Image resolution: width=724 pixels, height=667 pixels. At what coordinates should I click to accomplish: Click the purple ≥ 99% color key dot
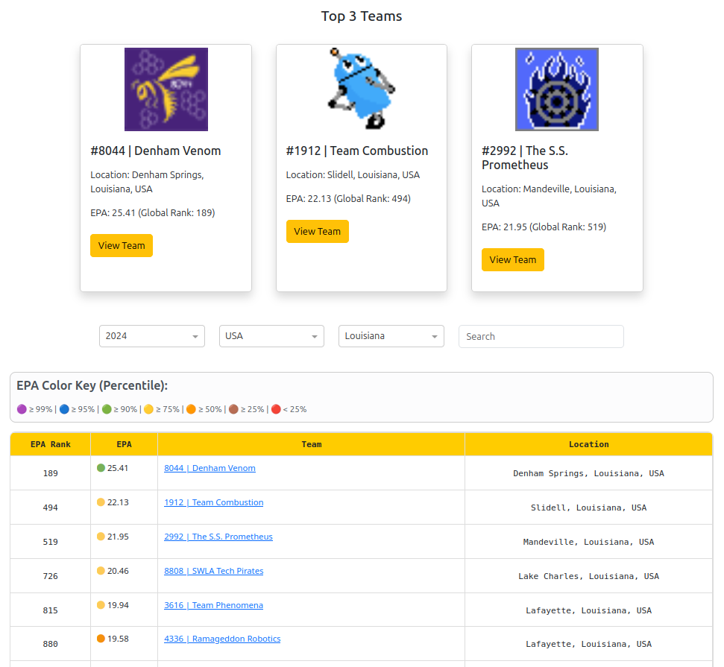22,409
